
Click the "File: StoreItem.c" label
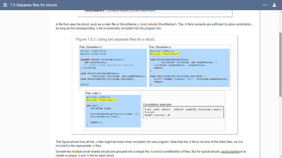160,47
